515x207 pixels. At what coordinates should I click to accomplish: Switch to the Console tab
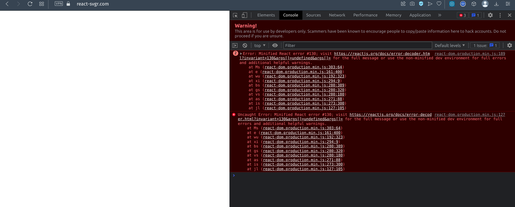coord(291,15)
